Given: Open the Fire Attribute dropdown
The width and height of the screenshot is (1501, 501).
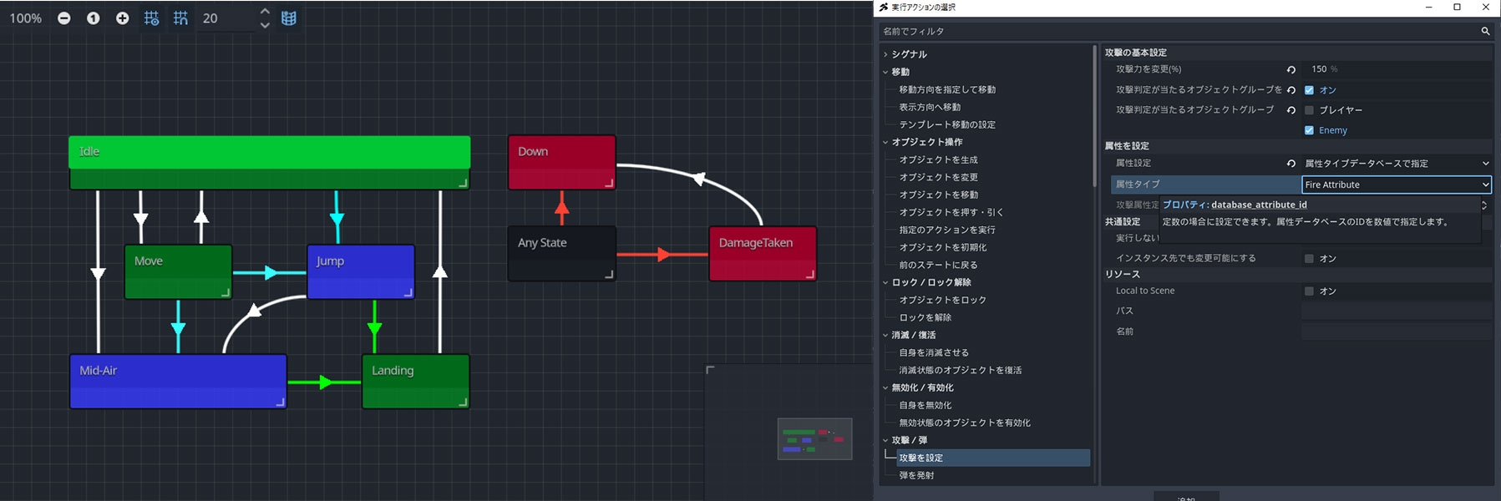Looking at the screenshot, I should tap(1396, 185).
